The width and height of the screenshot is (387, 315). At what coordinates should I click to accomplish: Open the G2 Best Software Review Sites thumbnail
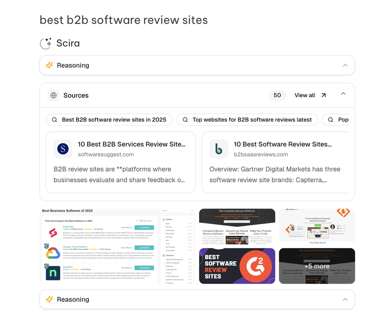(237, 266)
